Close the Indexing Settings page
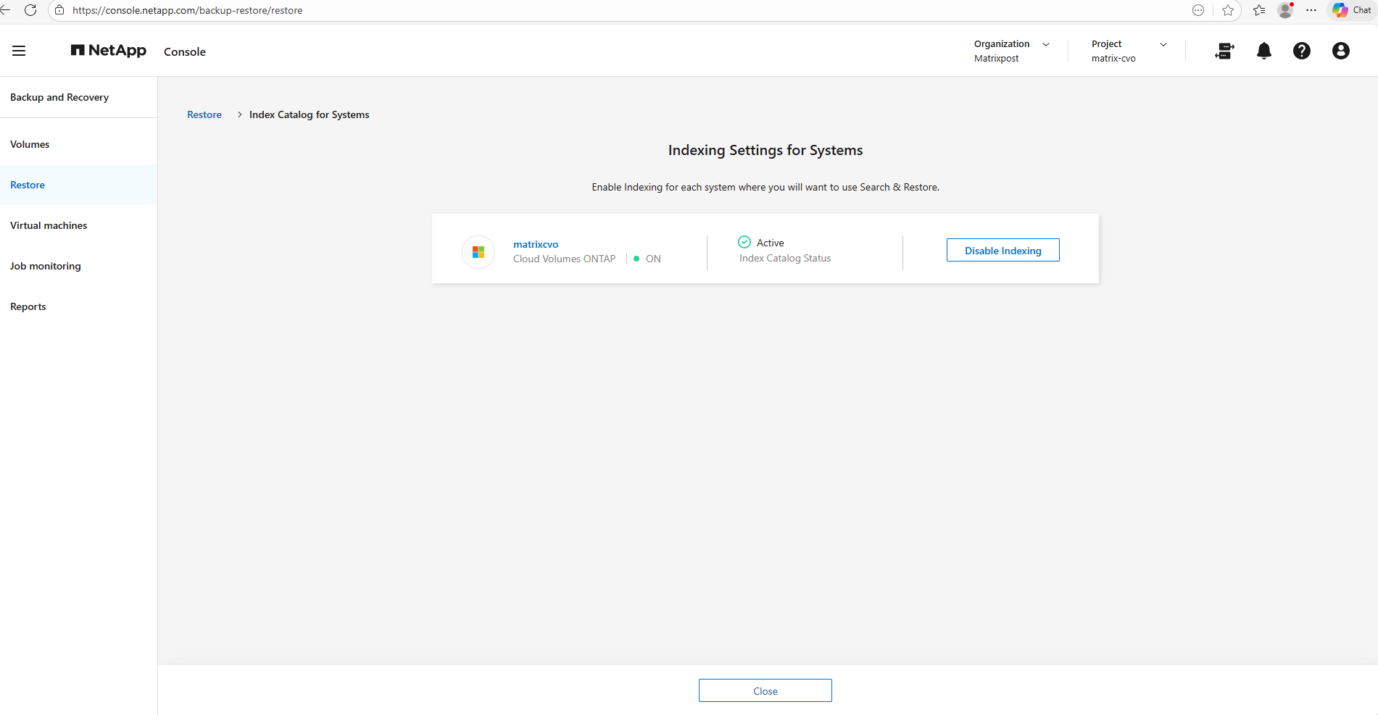The image size is (1378, 715). click(765, 691)
